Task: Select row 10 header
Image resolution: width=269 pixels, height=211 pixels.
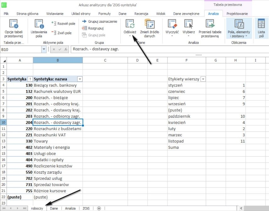Action: point(3,122)
